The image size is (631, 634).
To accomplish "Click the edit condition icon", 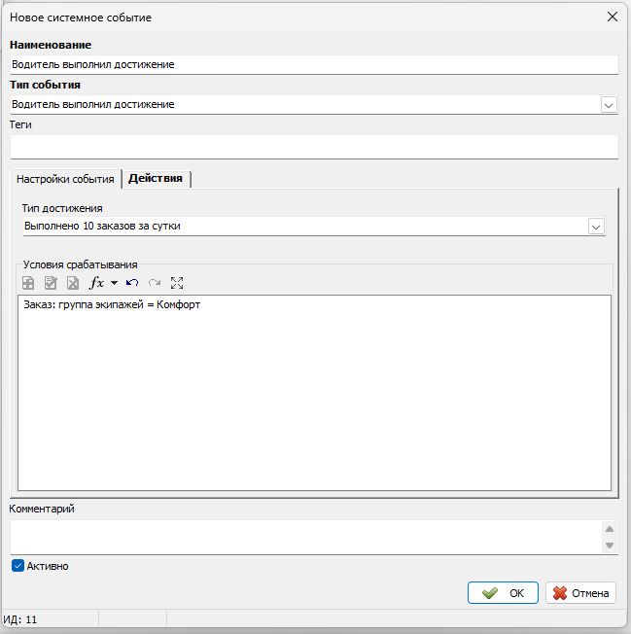I will pyautogui.click(x=50, y=283).
